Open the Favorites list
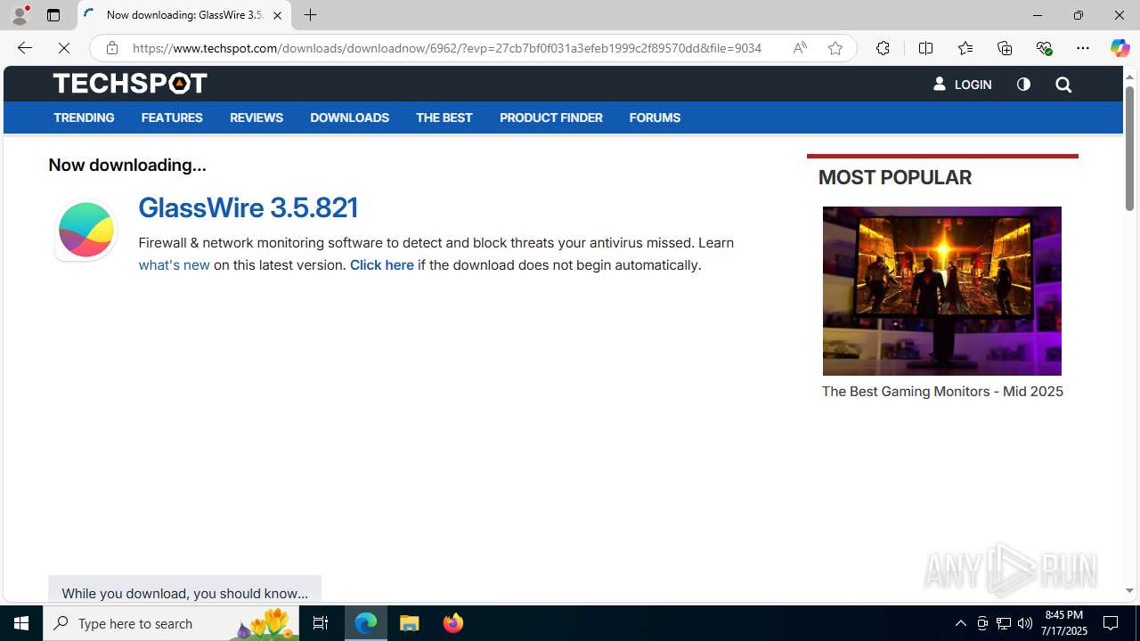Viewport: 1140px width, 641px height. (x=965, y=48)
